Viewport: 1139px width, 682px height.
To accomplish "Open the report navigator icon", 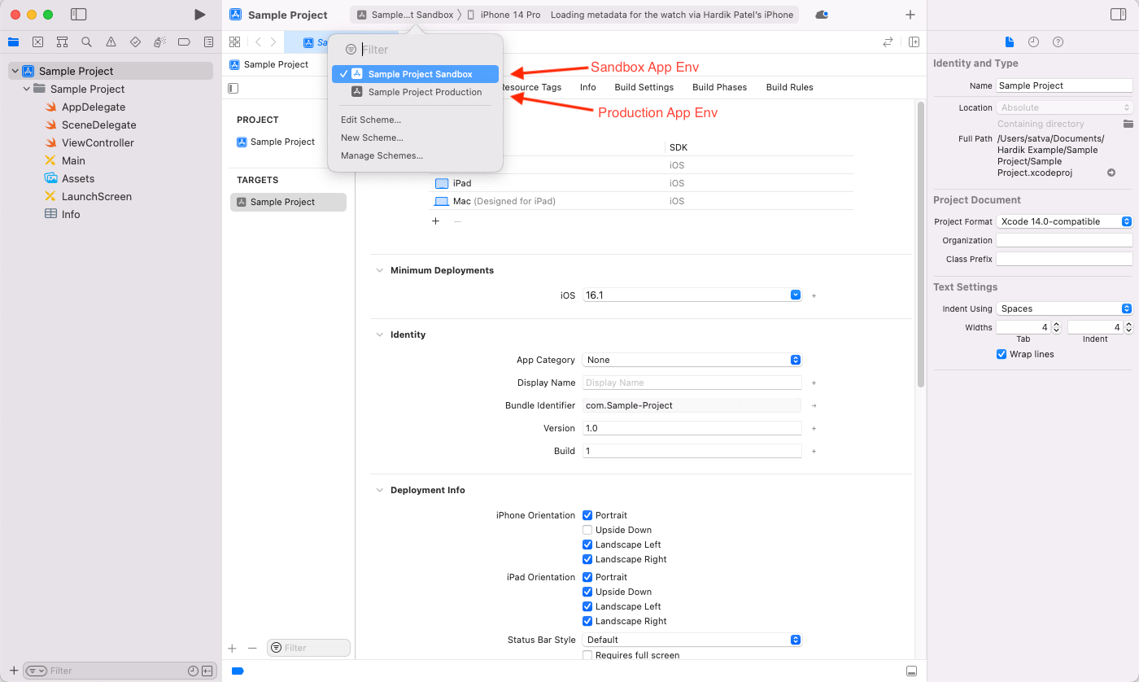I will tap(209, 42).
